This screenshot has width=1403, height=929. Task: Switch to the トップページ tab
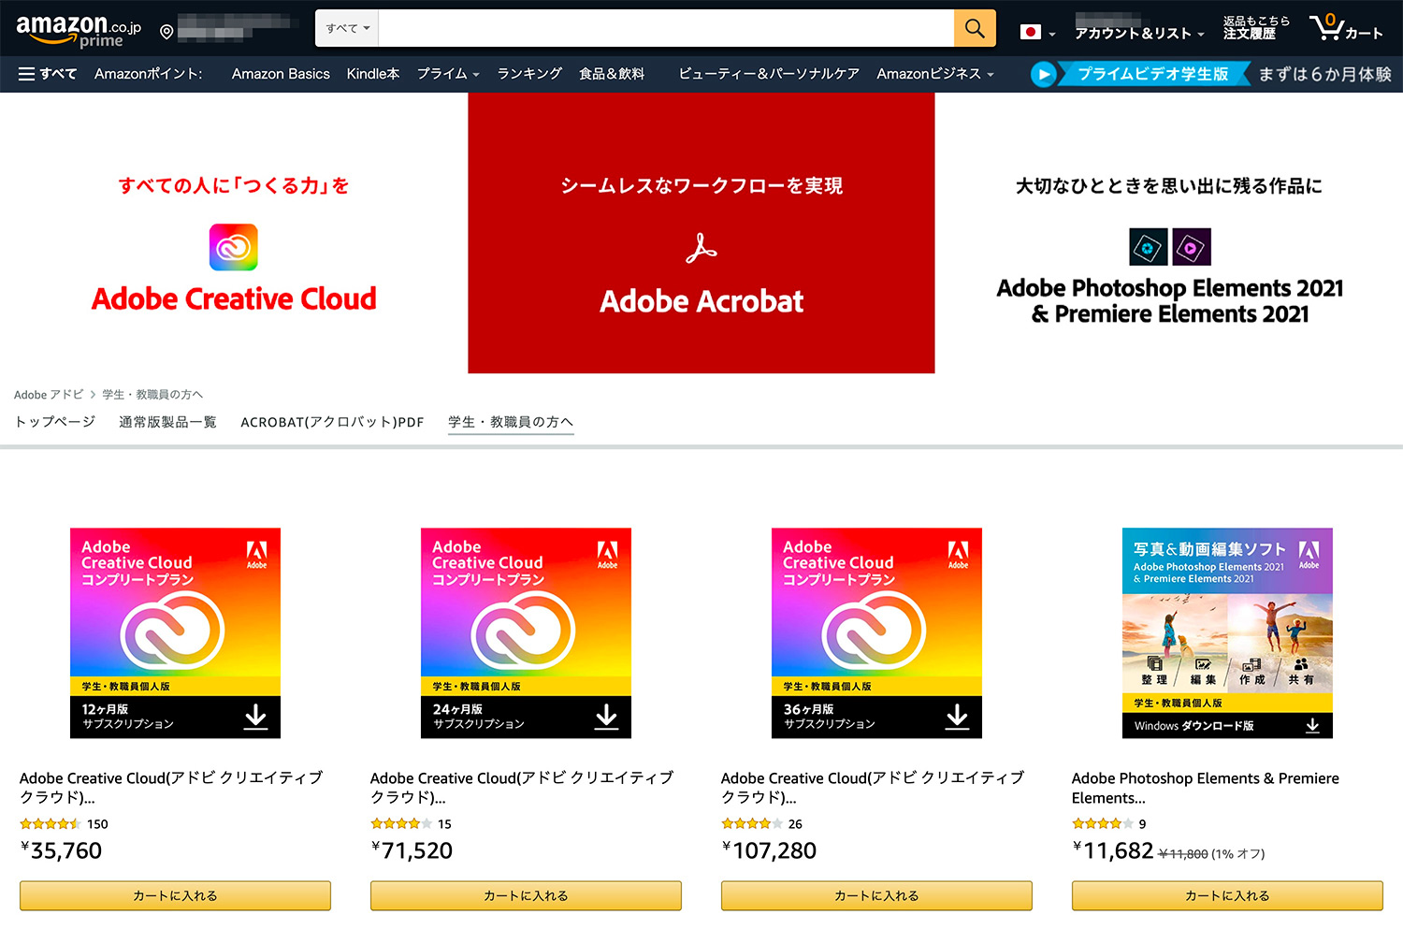pos(55,422)
